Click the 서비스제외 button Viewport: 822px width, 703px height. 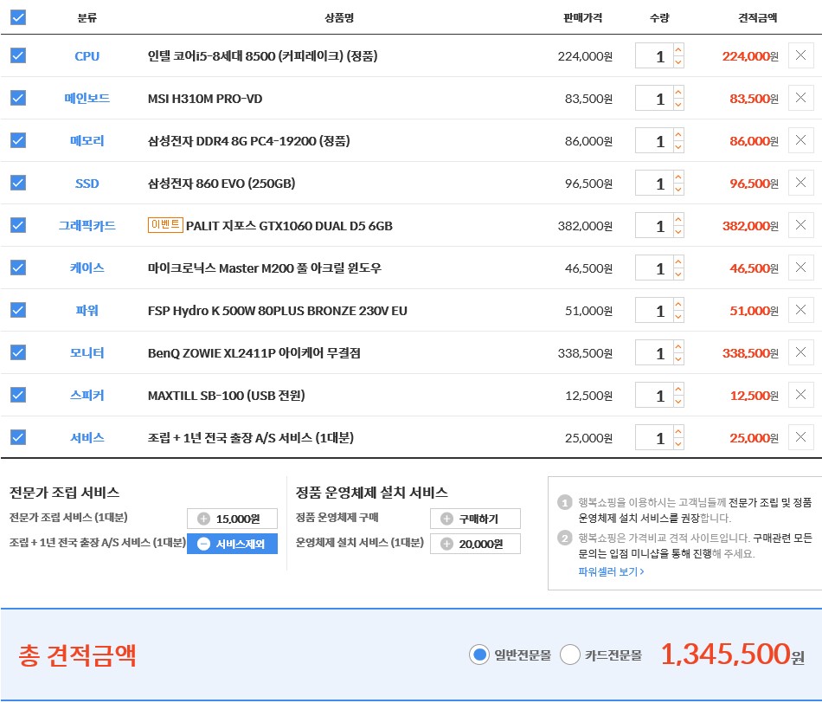[232, 544]
